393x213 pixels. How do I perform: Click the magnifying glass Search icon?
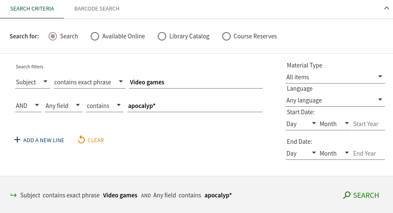click(x=347, y=195)
